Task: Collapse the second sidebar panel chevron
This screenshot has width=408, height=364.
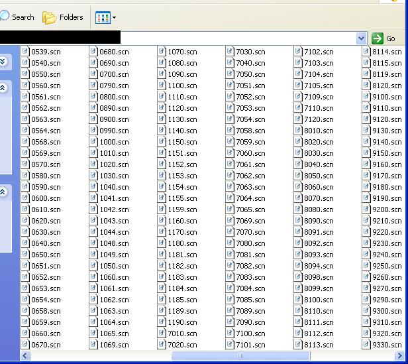Action: click(x=3, y=88)
